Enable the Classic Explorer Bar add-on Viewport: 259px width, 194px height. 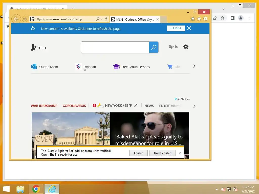(138, 153)
